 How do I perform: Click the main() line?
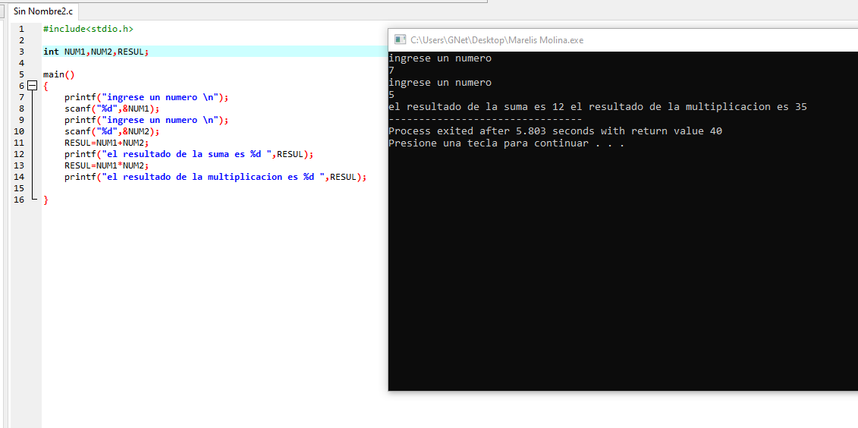(x=58, y=74)
